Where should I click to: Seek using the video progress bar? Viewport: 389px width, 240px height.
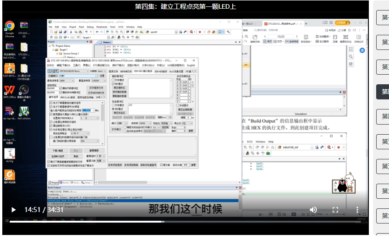tap(185, 221)
